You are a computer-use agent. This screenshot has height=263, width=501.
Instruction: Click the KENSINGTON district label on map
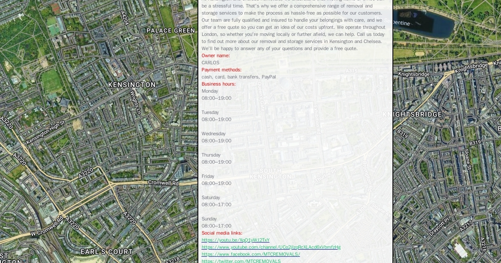pyautogui.click(x=132, y=85)
